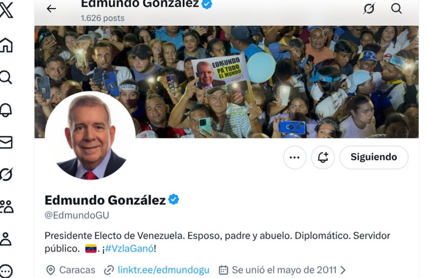Screen dimensions: 428x278
Task: Click the back arrow in header
Action: [51, 9]
